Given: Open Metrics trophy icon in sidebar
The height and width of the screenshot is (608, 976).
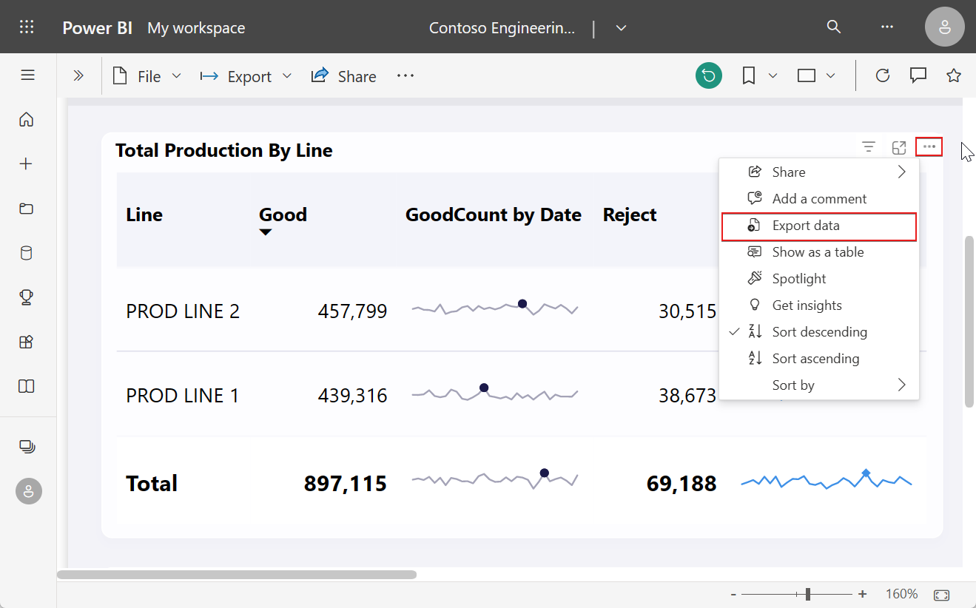Looking at the screenshot, I should 27,297.
